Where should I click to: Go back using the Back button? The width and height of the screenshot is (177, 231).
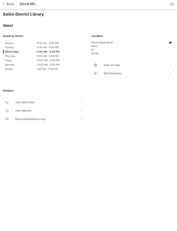tap(8, 4)
